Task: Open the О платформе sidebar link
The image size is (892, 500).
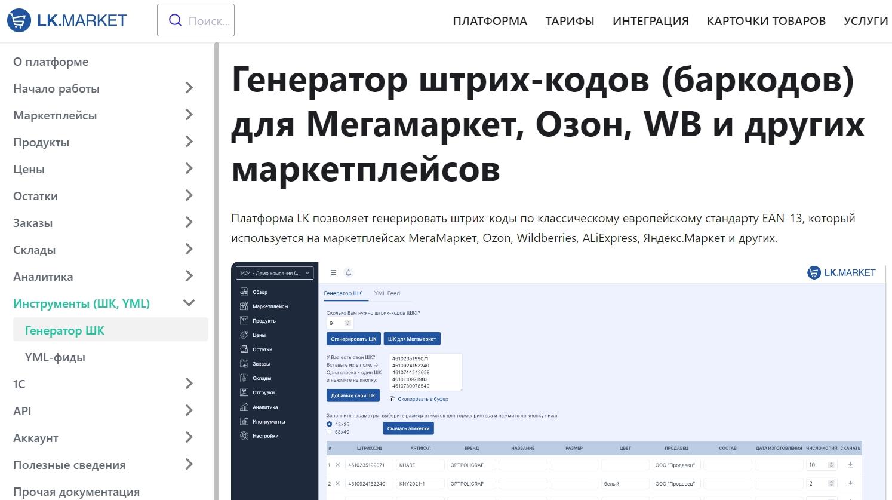Action: point(51,62)
